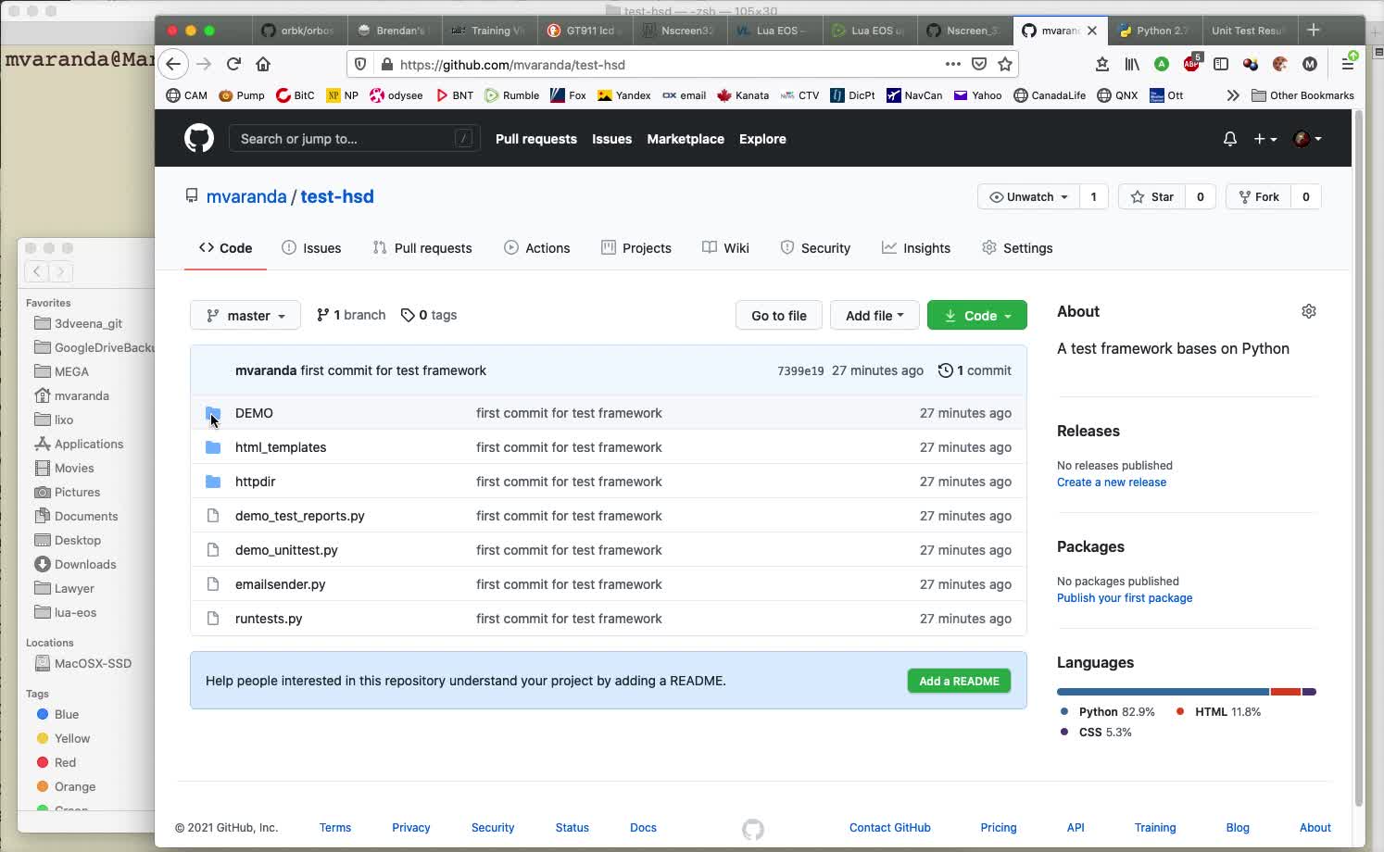Click the DEMO folder icon
The image size is (1384, 852).
(x=213, y=413)
